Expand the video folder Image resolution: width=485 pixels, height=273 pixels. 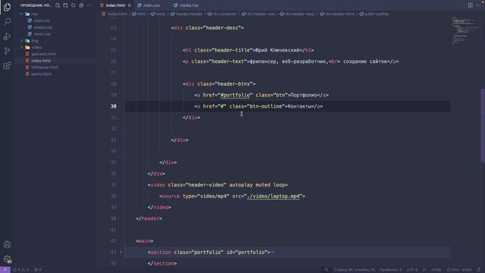[x=22, y=47]
